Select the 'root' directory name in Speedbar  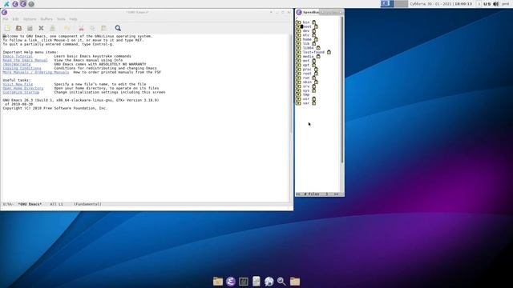click(x=307, y=74)
